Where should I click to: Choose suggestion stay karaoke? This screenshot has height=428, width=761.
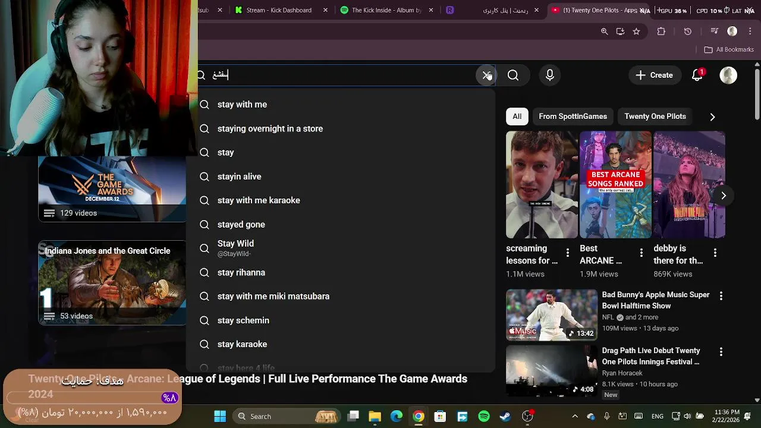[x=341, y=344]
